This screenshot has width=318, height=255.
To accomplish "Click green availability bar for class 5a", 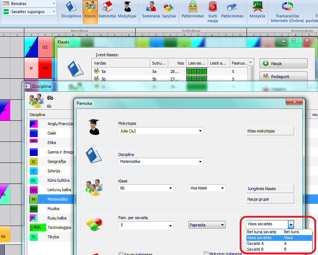I will point(197,71).
